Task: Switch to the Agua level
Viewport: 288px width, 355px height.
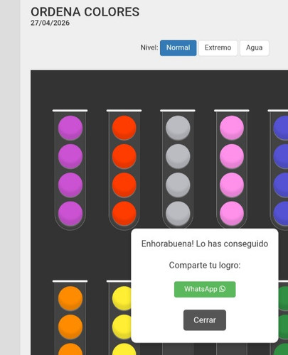Action: 254,48
